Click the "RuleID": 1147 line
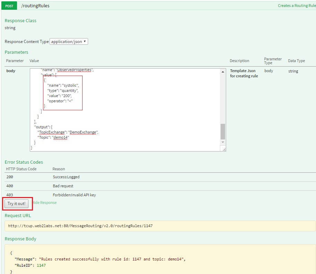 [x=30, y=266]
